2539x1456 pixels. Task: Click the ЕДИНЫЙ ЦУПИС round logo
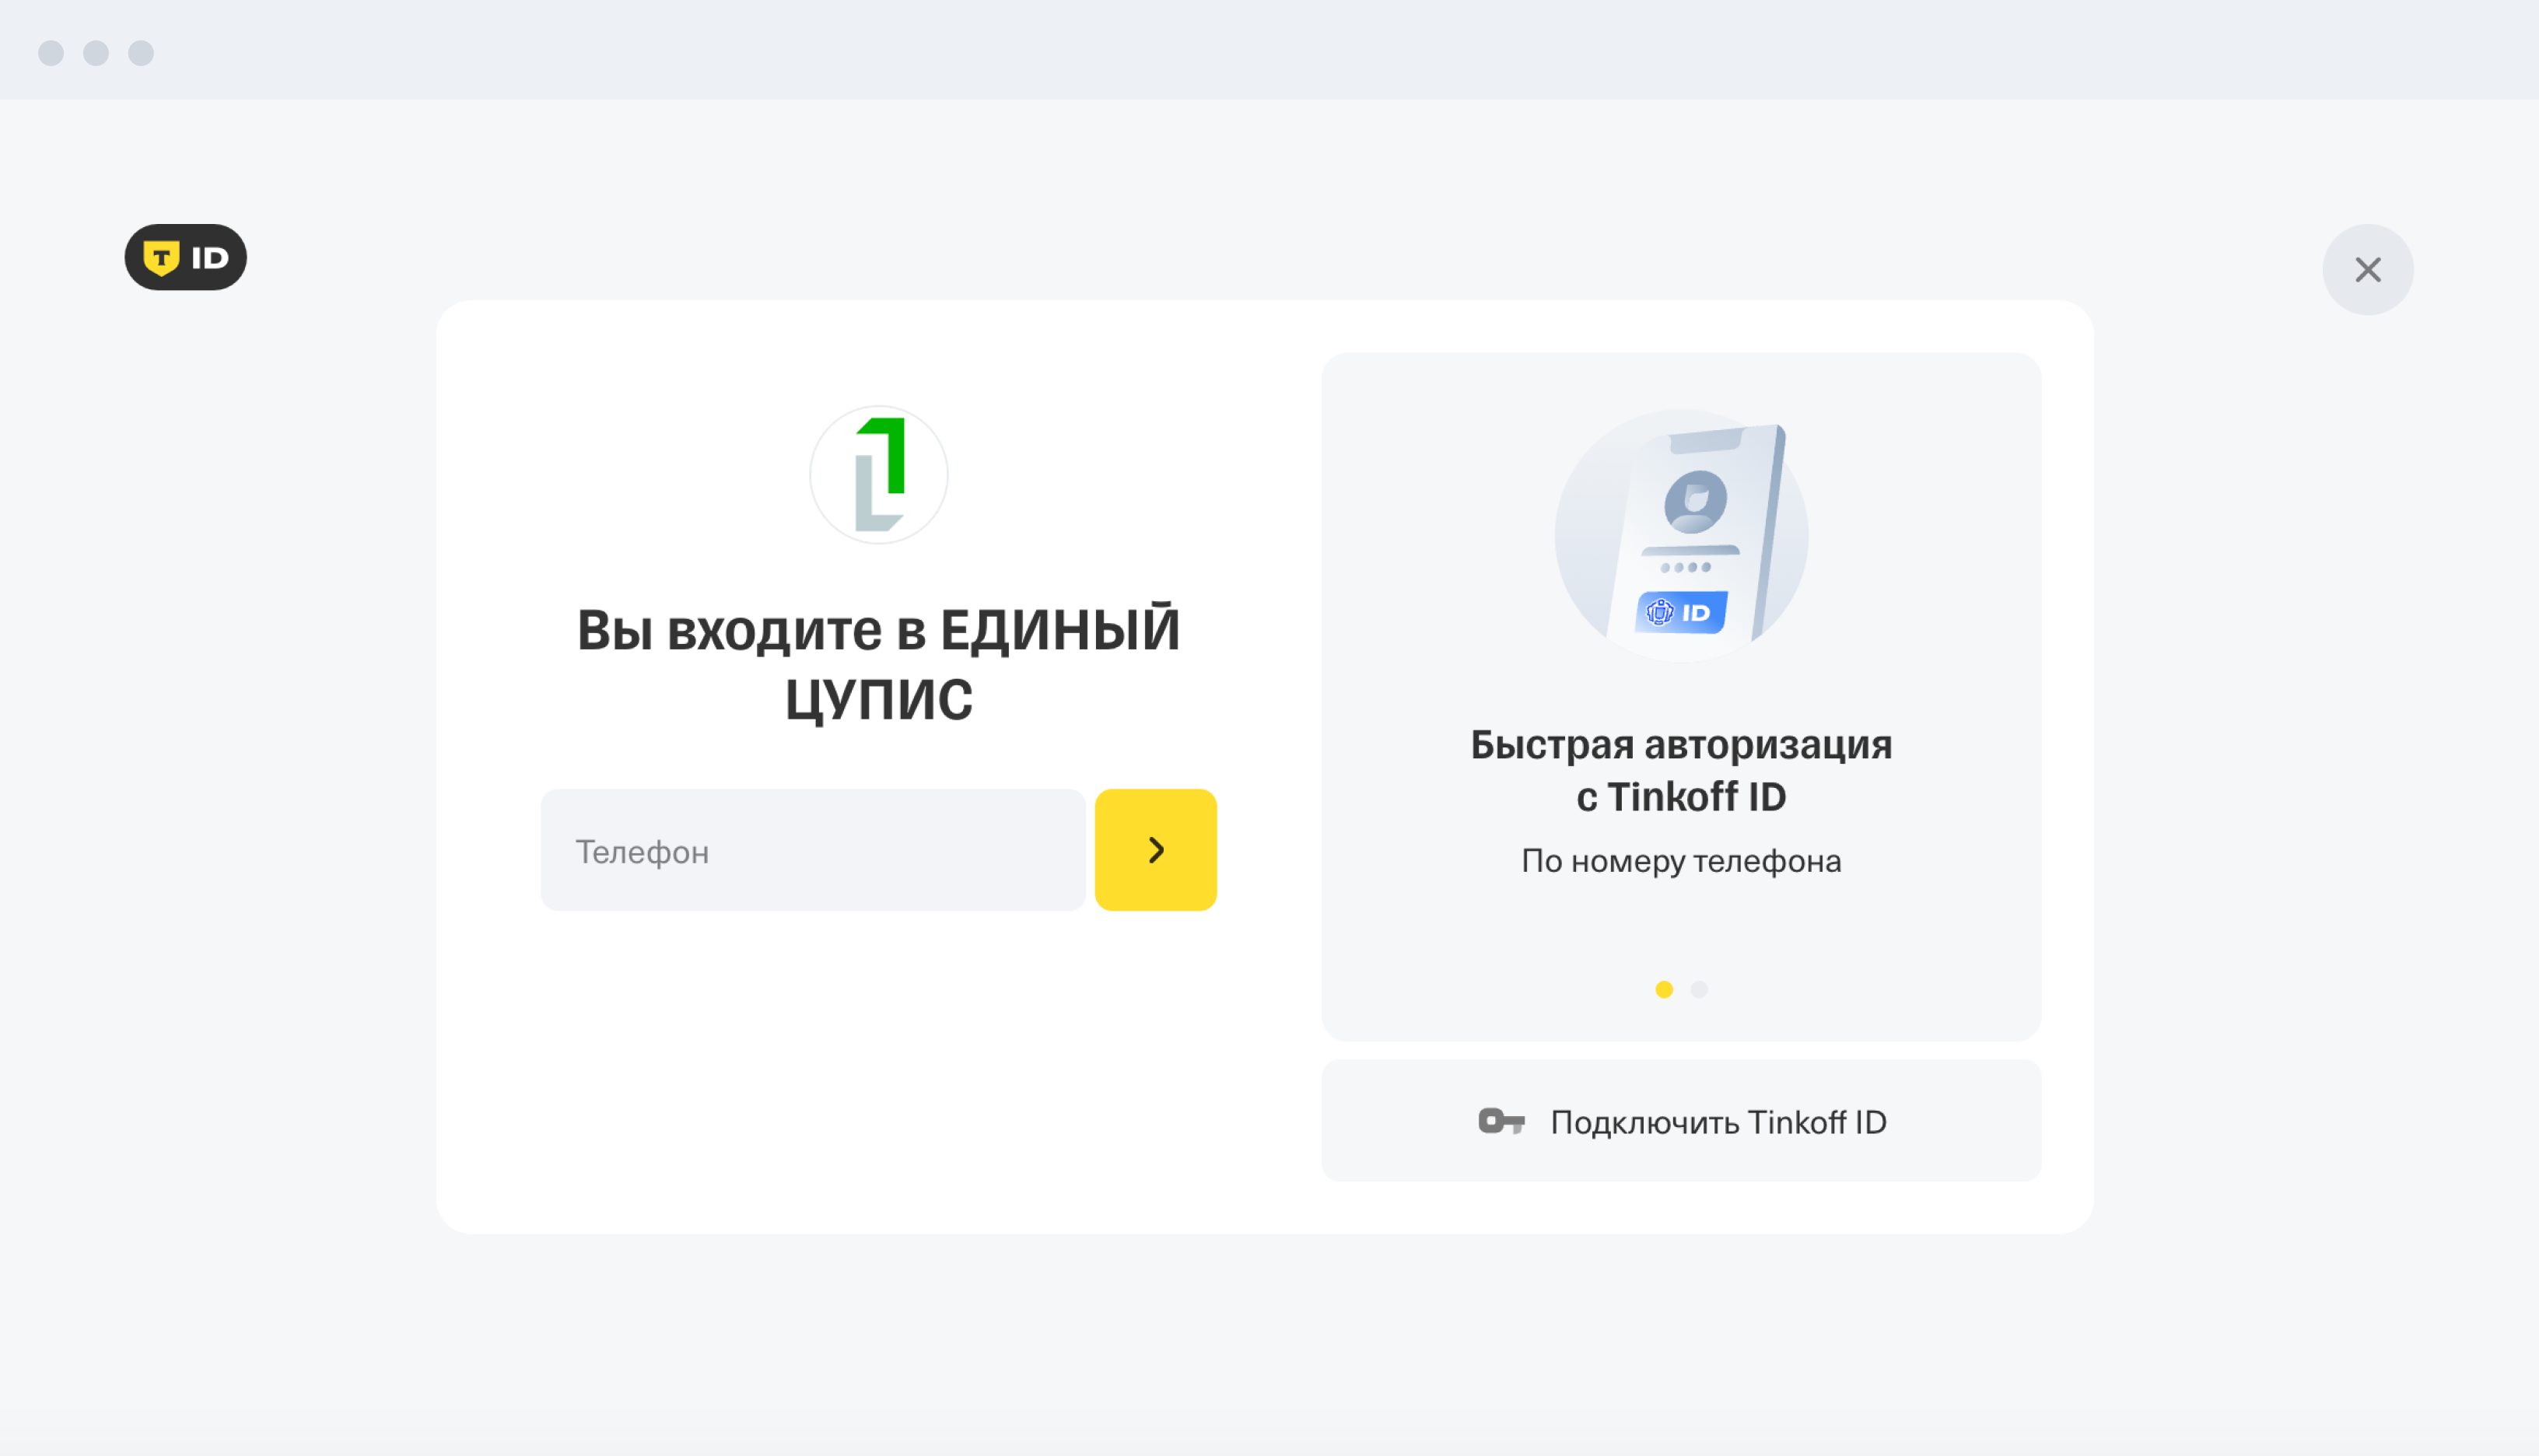[878, 474]
